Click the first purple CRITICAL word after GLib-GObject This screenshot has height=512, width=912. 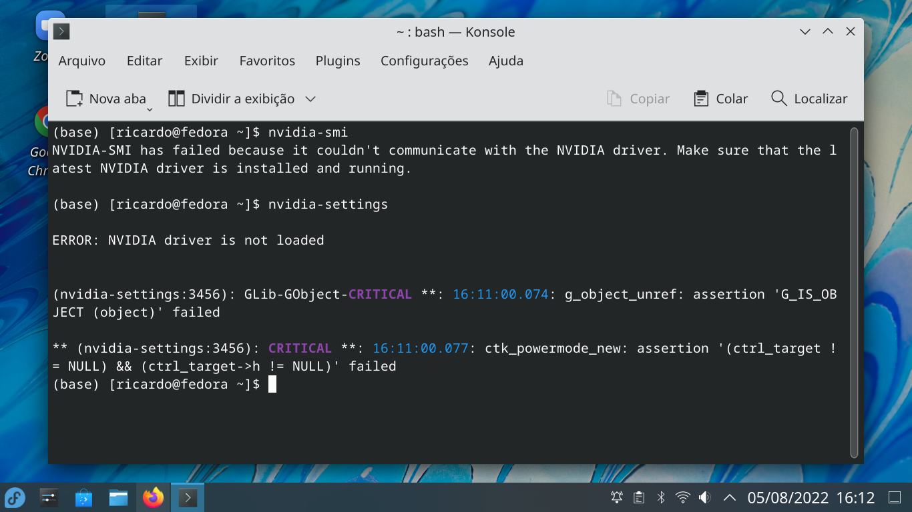pos(380,294)
